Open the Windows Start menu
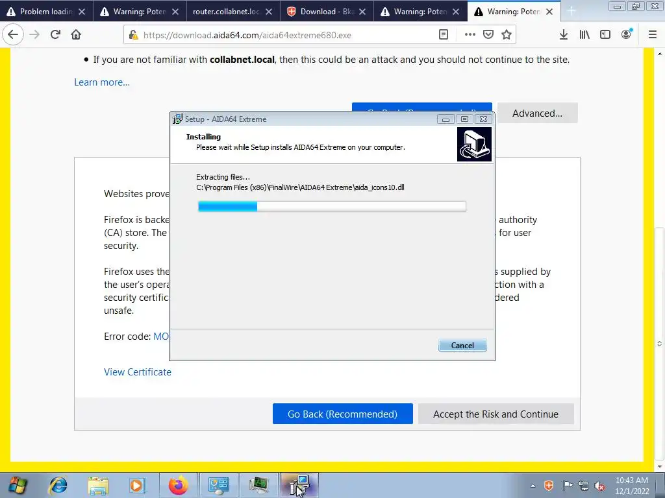The width and height of the screenshot is (665, 498). (x=17, y=485)
